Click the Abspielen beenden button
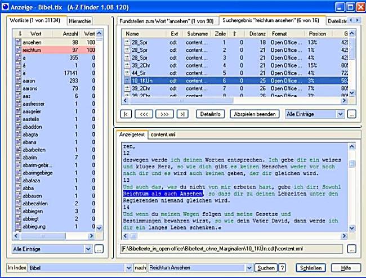This screenshot has width=366, height=278. [255, 114]
